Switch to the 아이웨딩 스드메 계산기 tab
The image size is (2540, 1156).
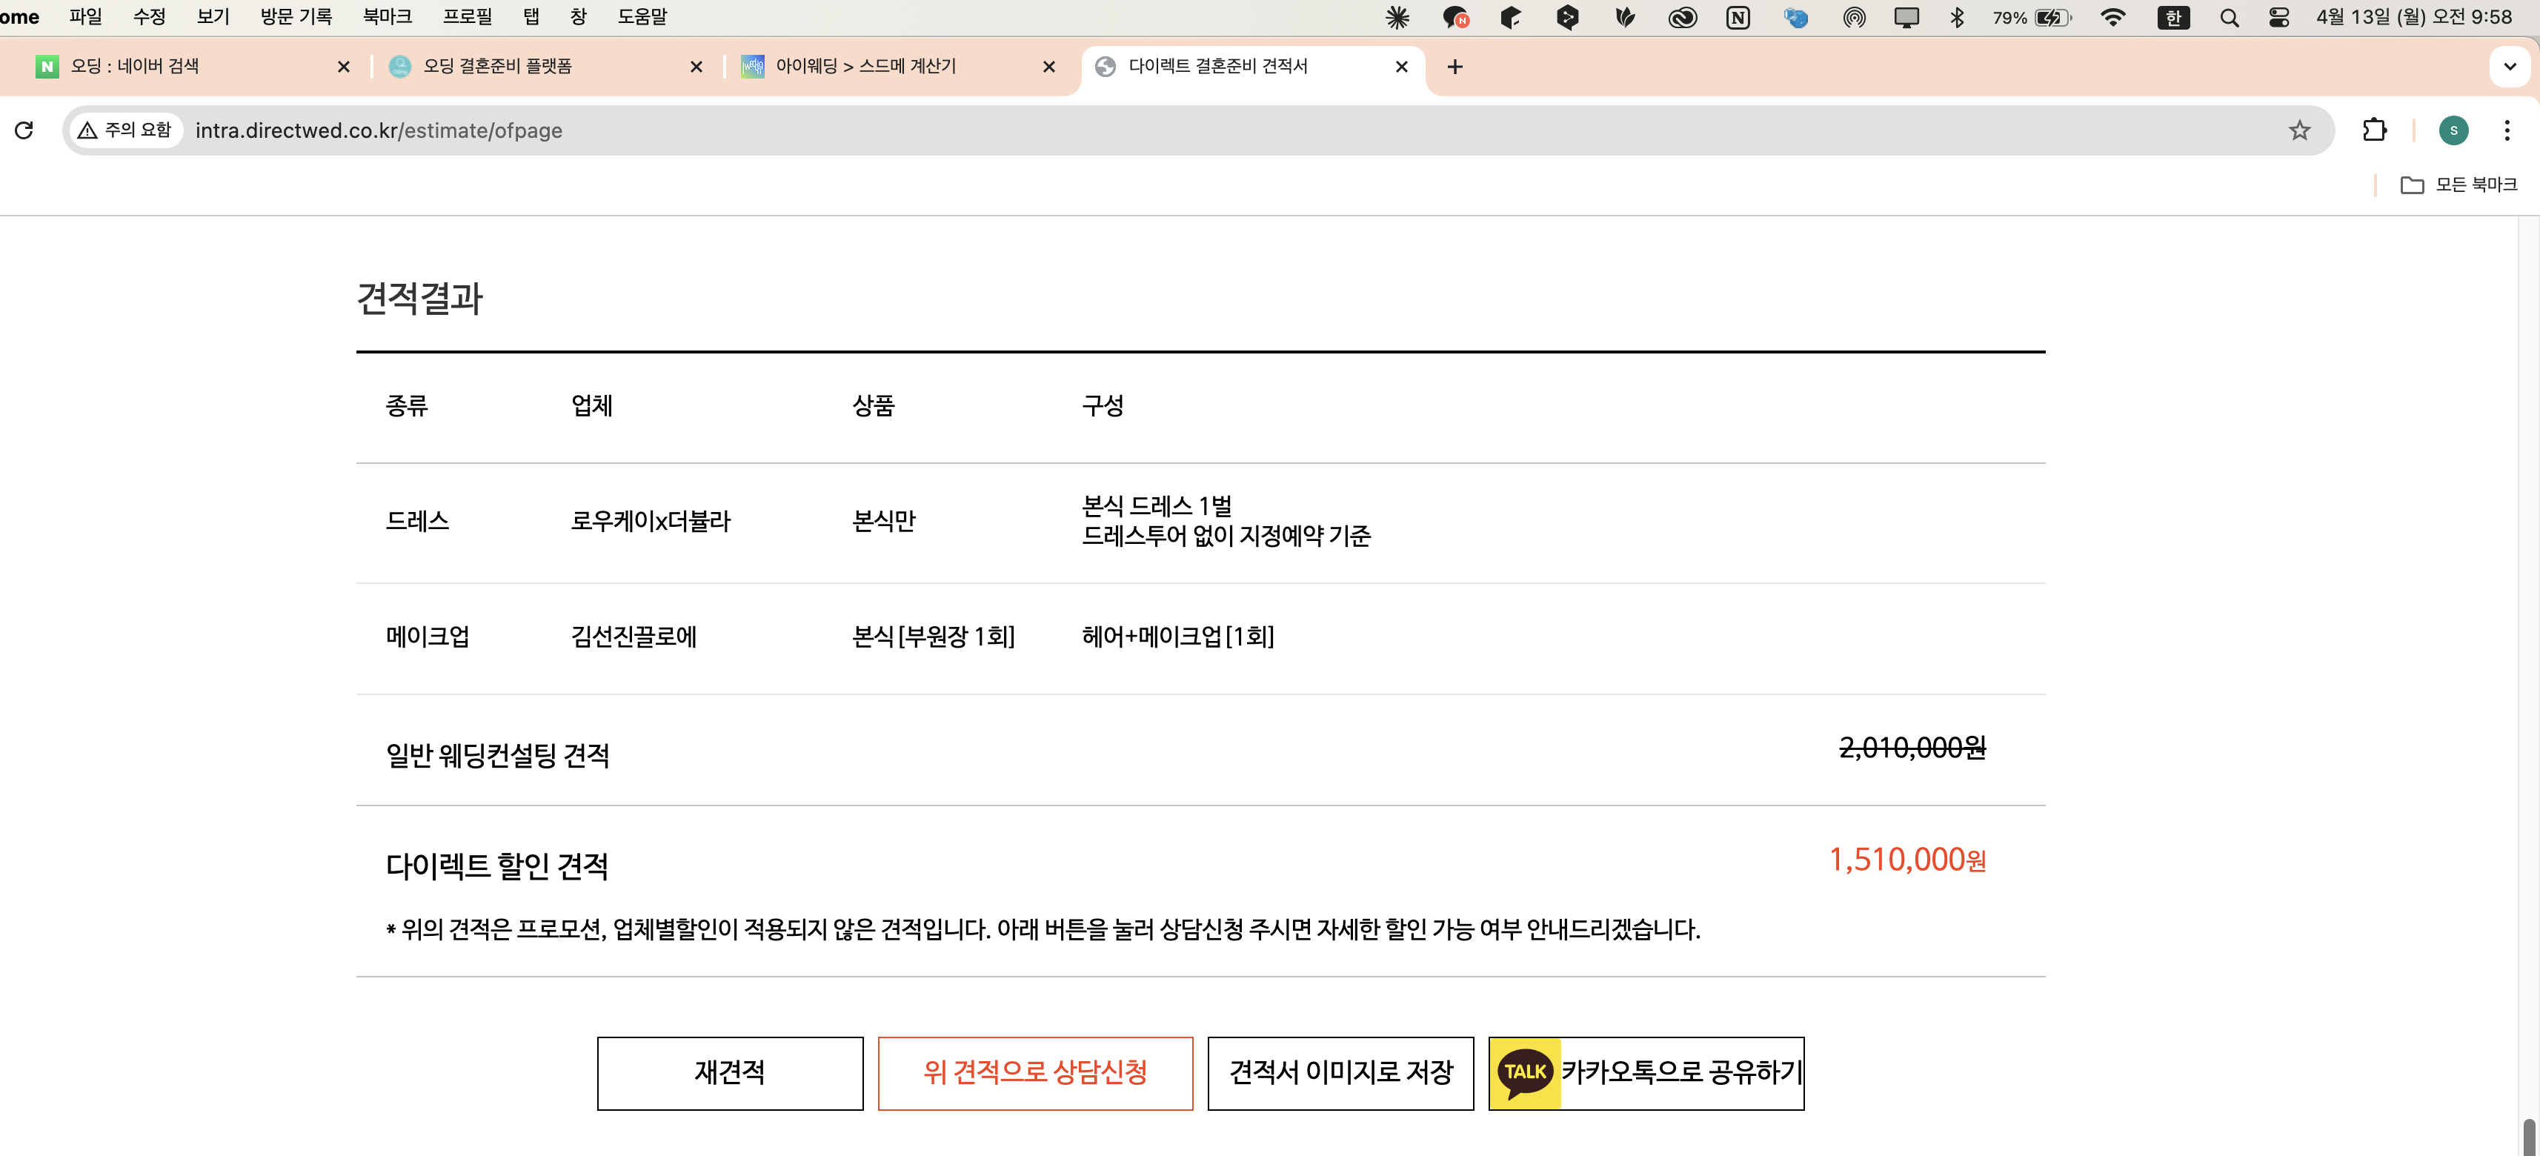(865, 66)
